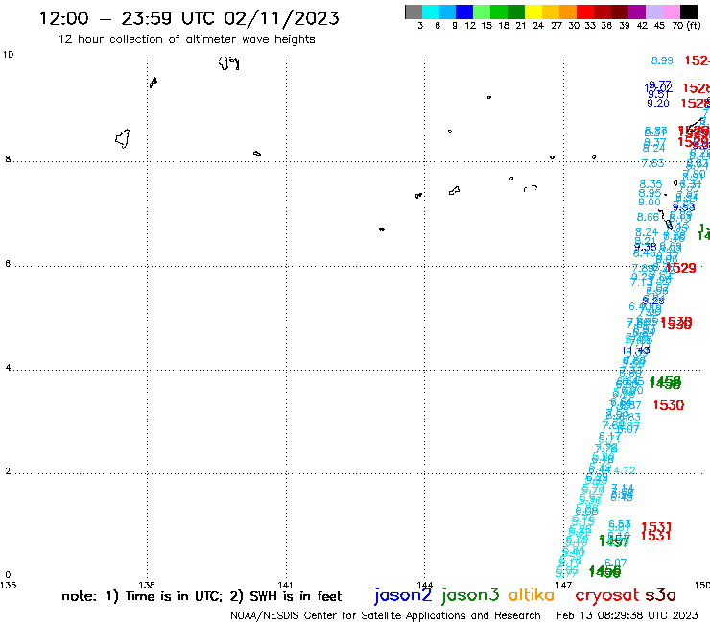Click the green time label "1457"
Image resolution: width=710 pixels, height=624 pixels.
pos(614,541)
